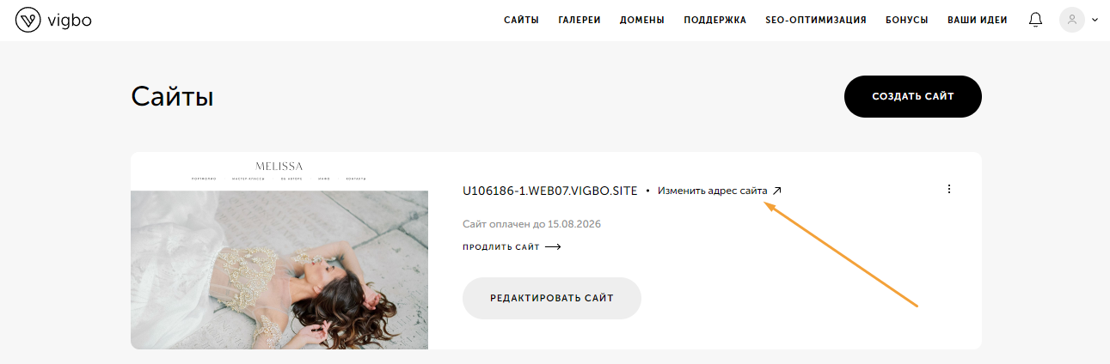Click the arrow icon beside Изменить адрес сайта

tap(777, 191)
